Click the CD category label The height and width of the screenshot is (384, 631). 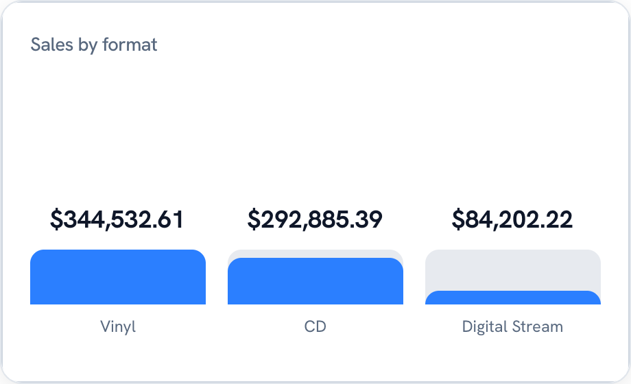(315, 326)
